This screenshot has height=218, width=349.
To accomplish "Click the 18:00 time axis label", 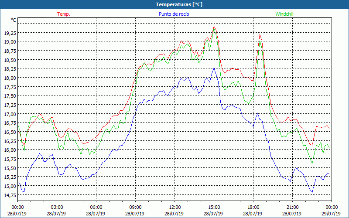I will point(253,208).
